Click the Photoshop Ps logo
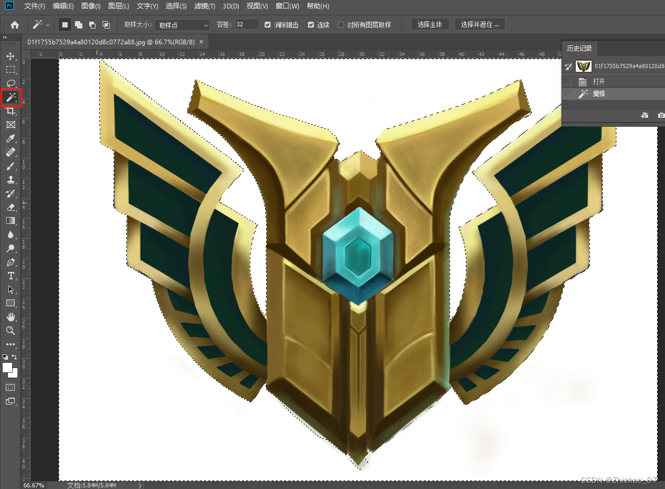This screenshot has width=665, height=489. coord(10,6)
